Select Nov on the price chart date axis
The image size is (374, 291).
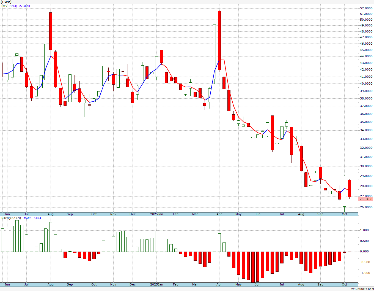(113, 214)
